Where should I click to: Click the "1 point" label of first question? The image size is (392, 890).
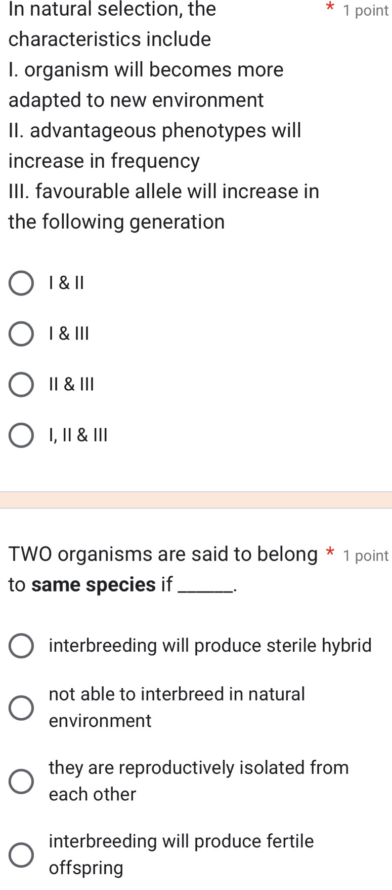coord(365,11)
